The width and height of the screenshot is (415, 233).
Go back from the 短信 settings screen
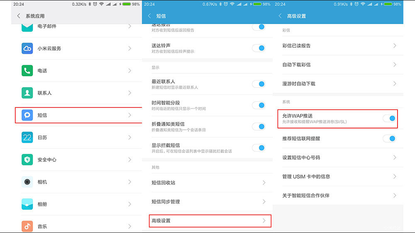[149, 16]
